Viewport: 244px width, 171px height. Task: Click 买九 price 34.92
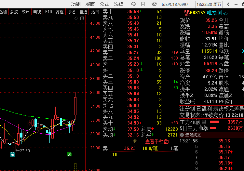pyautogui.click(x=133, y=117)
